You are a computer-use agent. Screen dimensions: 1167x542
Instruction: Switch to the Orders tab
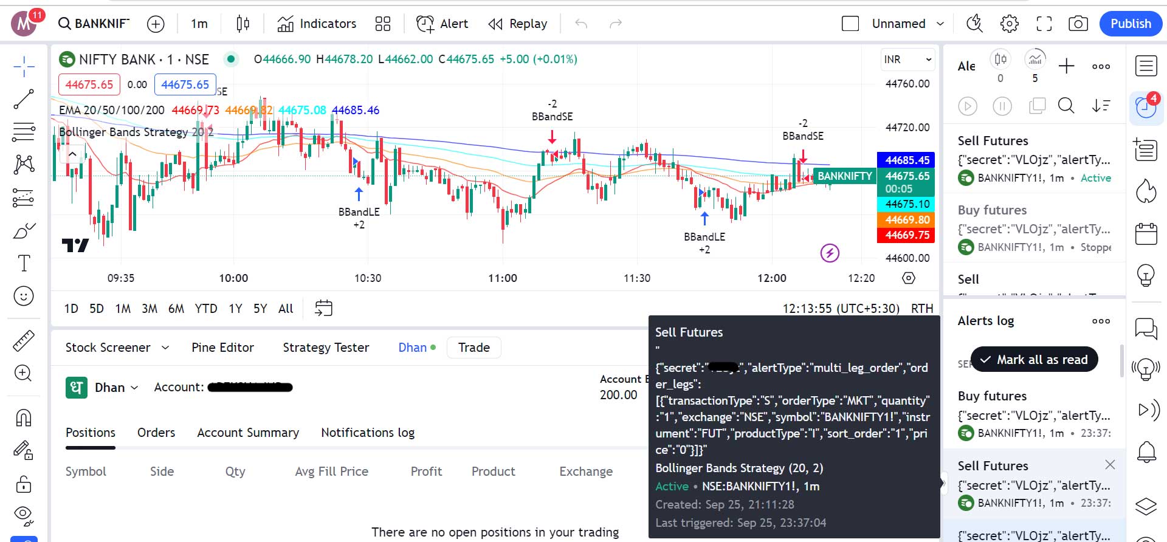pyautogui.click(x=156, y=433)
